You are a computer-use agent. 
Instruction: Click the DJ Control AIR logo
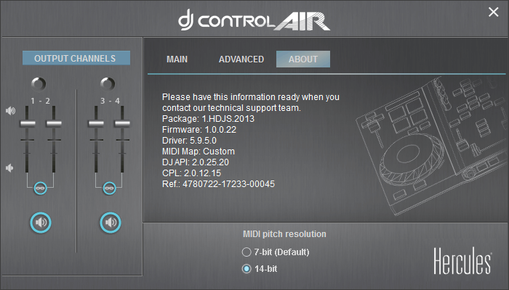pyautogui.click(x=254, y=20)
